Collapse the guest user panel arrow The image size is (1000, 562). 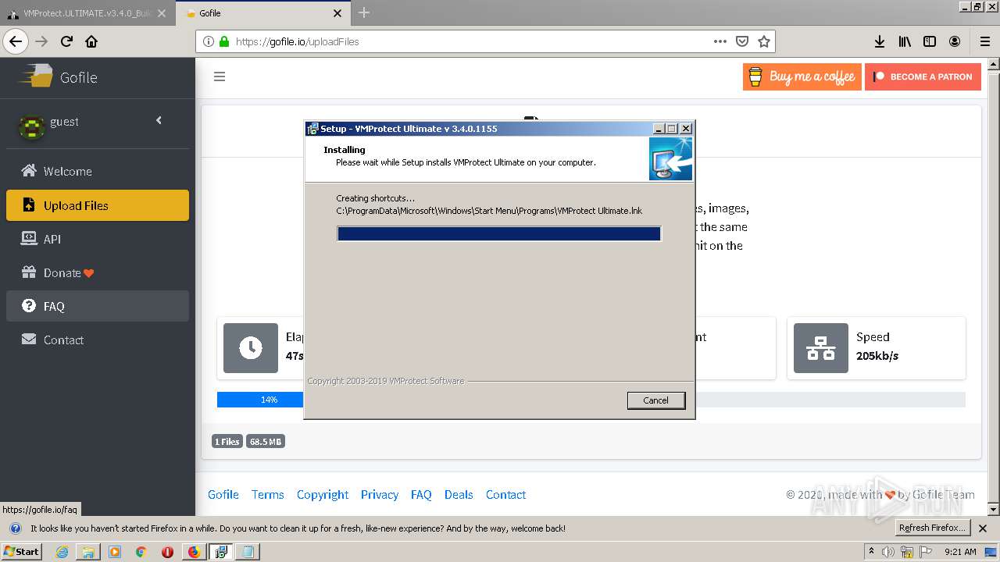(159, 120)
